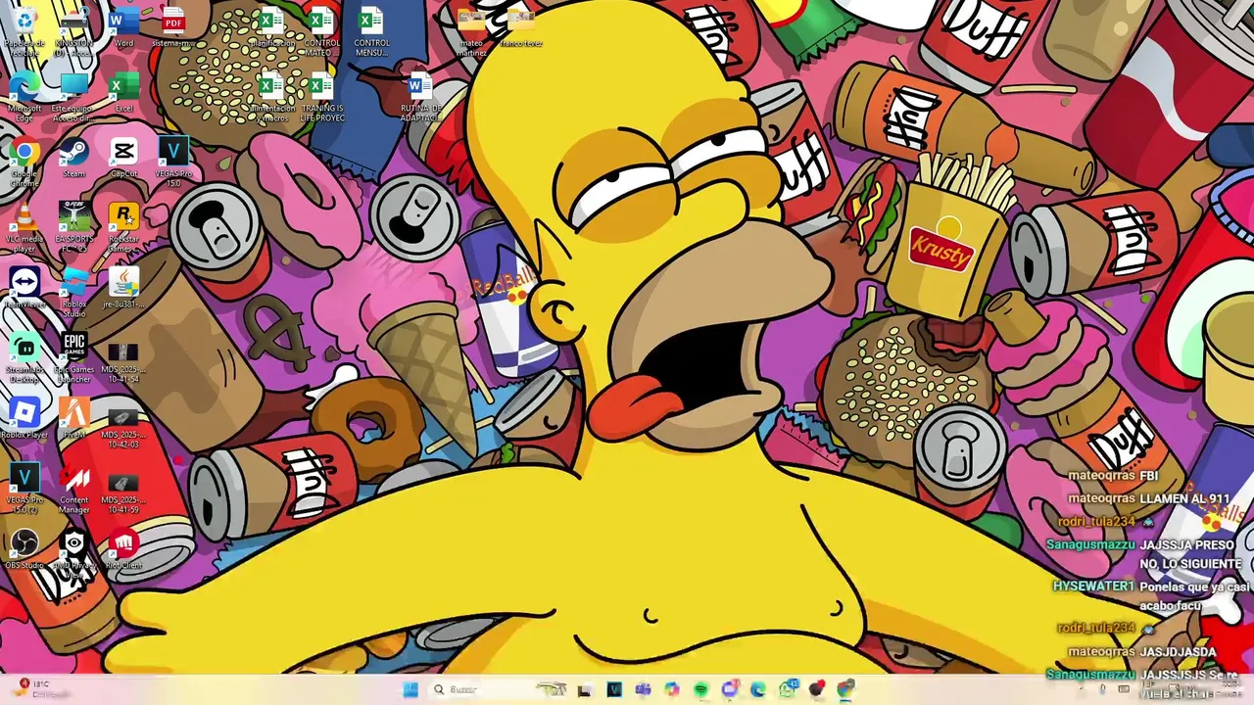Viewport: 1254px width, 705px height.
Task: Open the Roblox Studio shortcut
Action: coord(74,292)
